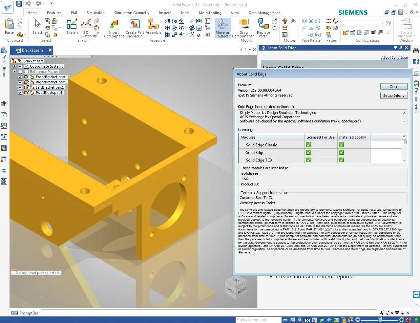Click the Save icon in quick access toolbar
This screenshot has width=420, height=323.
(19, 4)
